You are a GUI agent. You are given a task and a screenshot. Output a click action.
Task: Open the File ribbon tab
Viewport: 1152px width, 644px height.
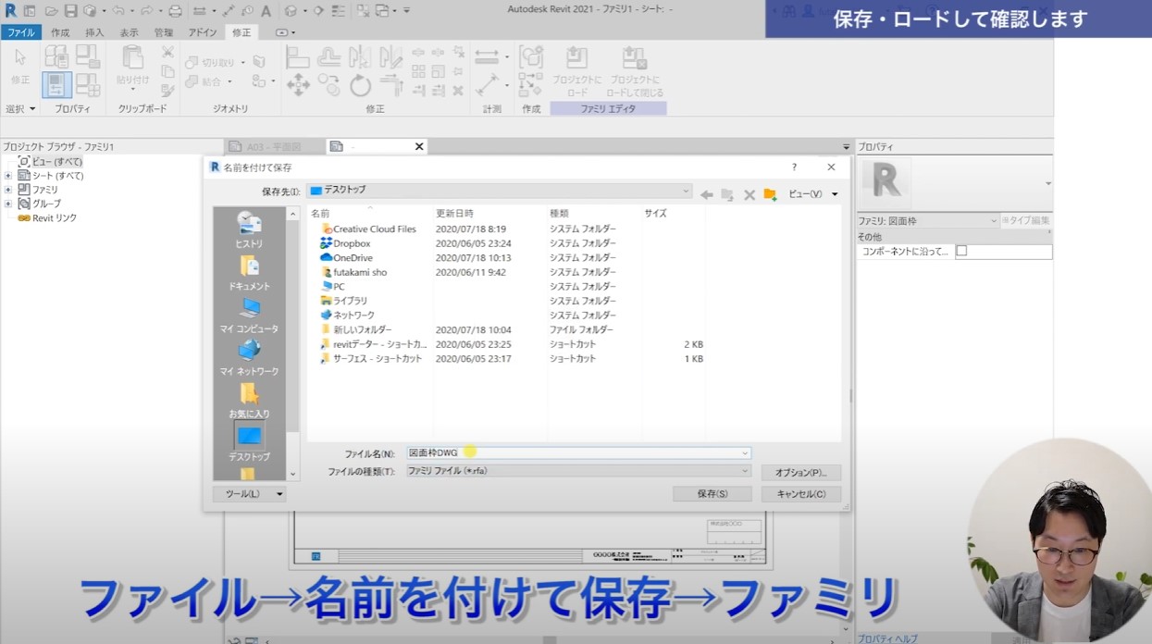(x=20, y=32)
